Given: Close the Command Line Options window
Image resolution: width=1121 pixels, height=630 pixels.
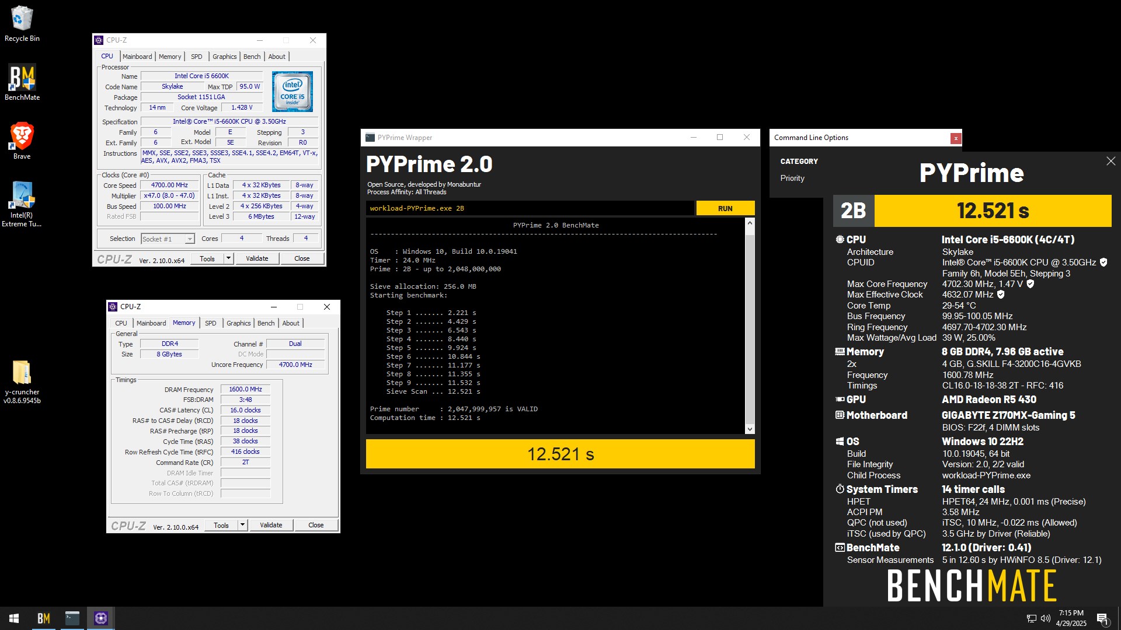Looking at the screenshot, I should (x=955, y=138).
